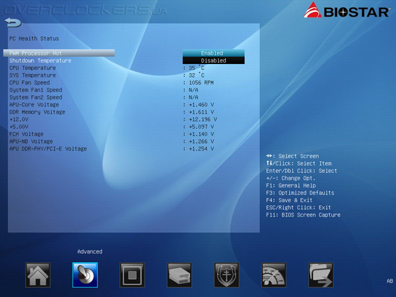This screenshot has height=297, width=396.
Task: Click the APU-Core Voltage row
Action: [x=111, y=104]
